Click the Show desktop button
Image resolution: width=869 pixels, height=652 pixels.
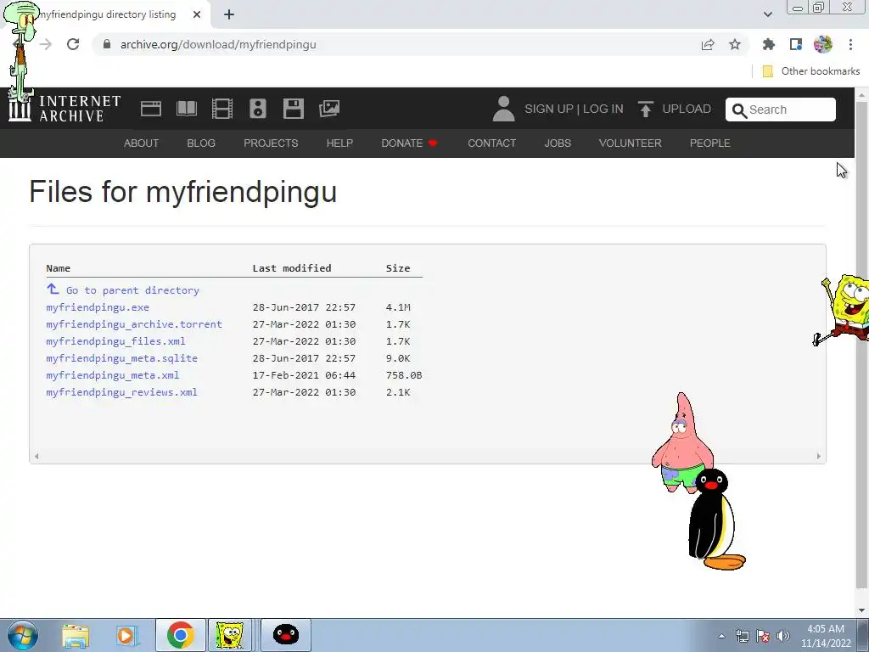863,635
